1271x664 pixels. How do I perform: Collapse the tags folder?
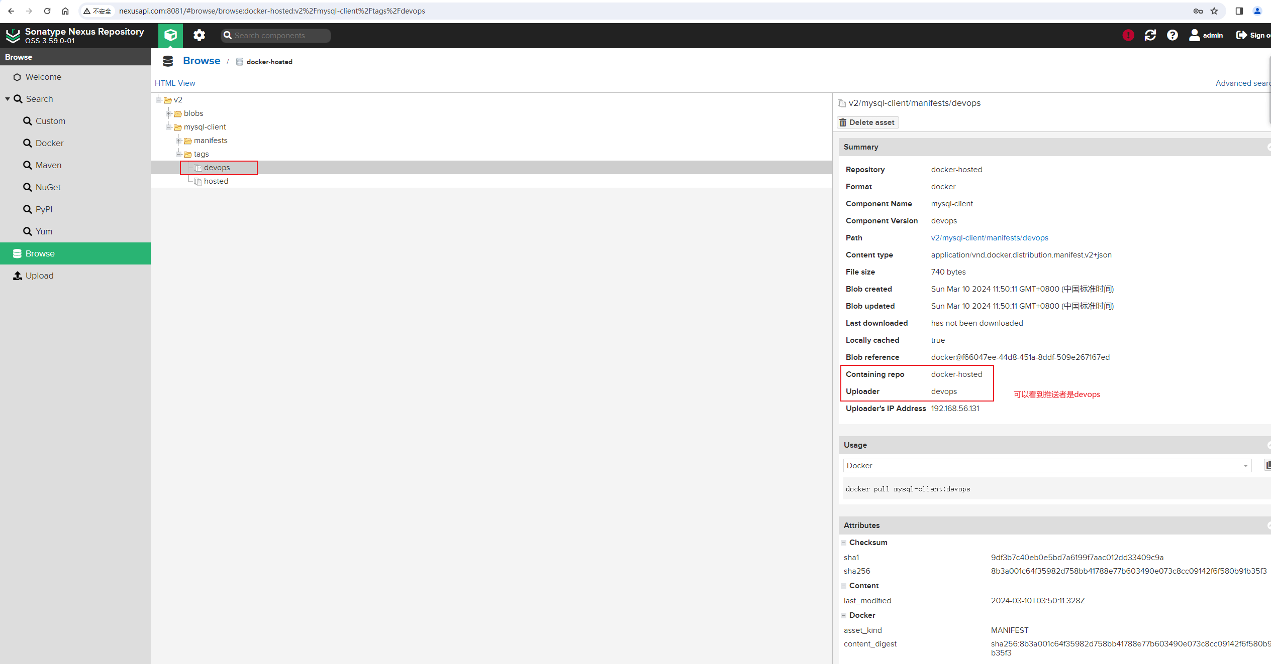(x=179, y=154)
